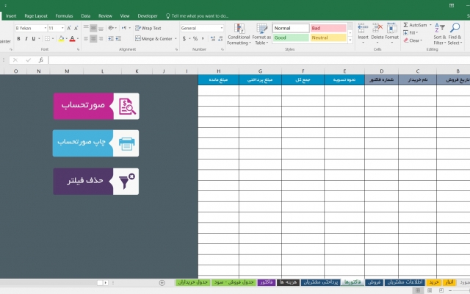470x294 pixels.
Task: Click the چاپ صورتحساب print button
Action: coord(95,143)
